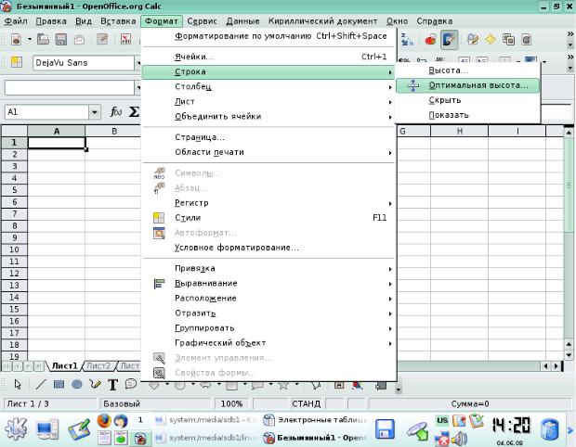Select the Rectangle drawing tool
The height and width of the screenshot is (447, 576).
[x=59, y=384]
